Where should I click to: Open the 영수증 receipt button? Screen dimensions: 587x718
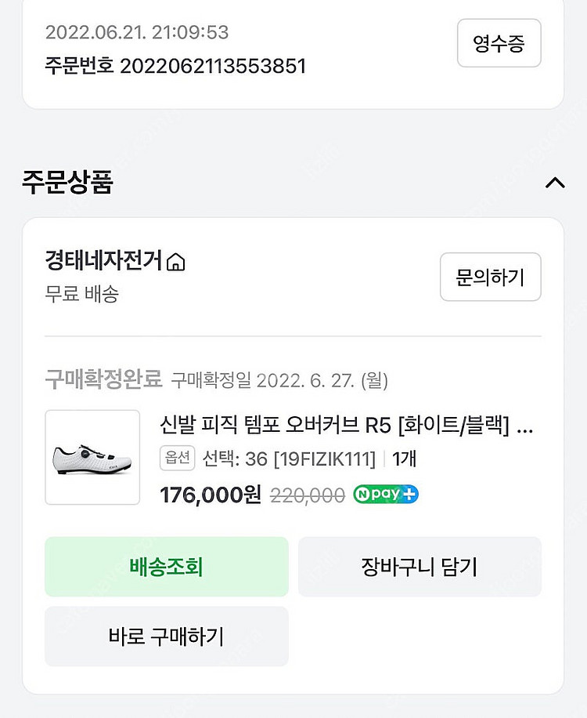pos(499,43)
